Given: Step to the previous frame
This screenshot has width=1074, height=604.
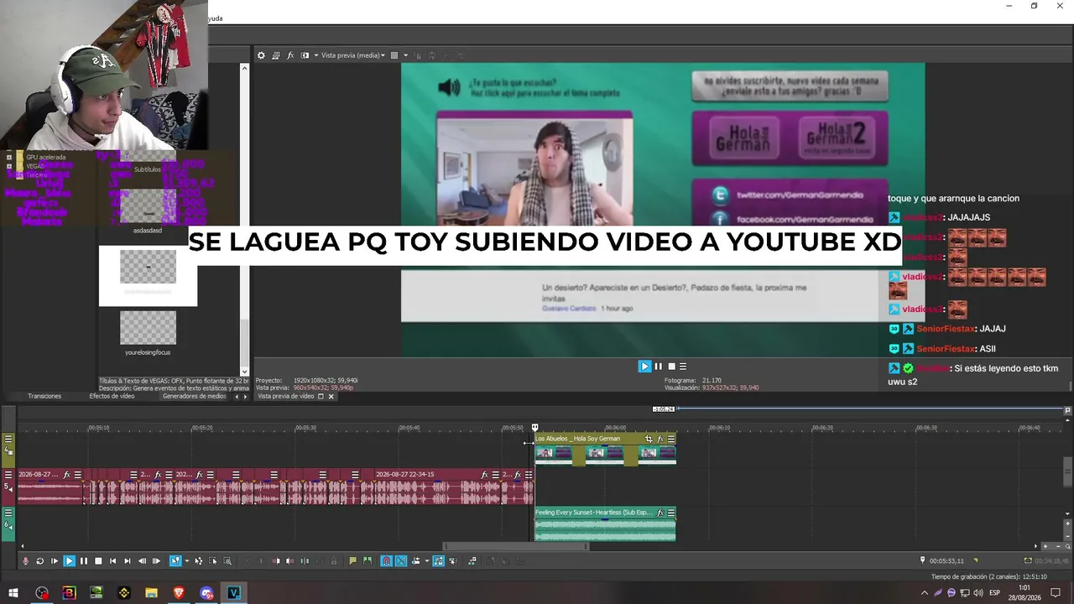Looking at the screenshot, I should (x=142, y=561).
